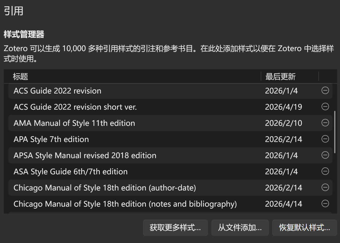Viewport: 340px width, 243px height.
Task: Click the 获取更多样式... button
Action: [x=175, y=228]
